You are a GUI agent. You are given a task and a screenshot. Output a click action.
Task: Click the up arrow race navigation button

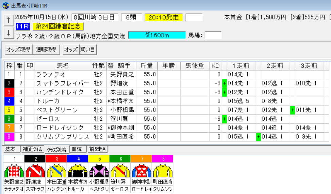8,20
